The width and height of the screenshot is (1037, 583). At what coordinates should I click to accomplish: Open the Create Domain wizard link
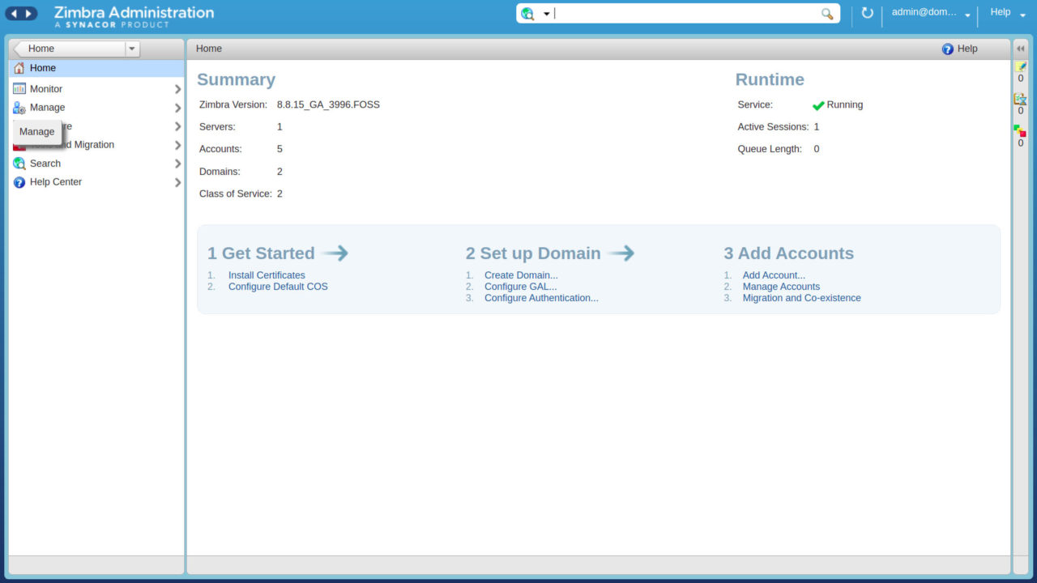click(x=521, y=274)
